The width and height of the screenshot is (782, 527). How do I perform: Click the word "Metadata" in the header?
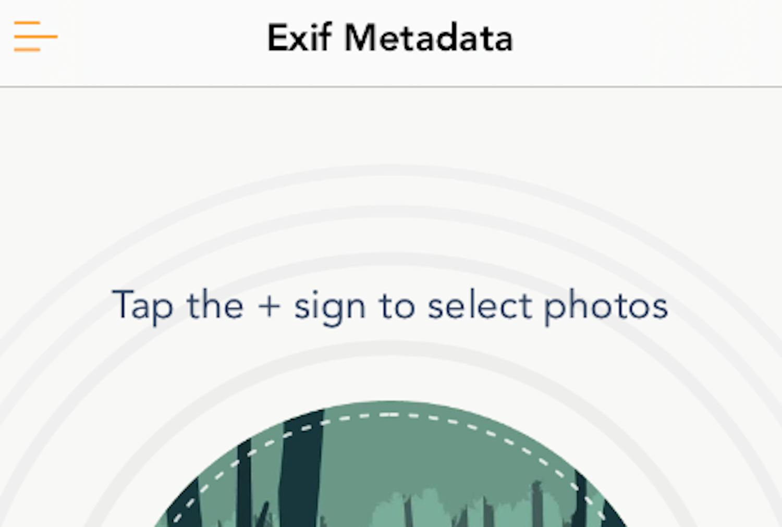tap(429, 38)
